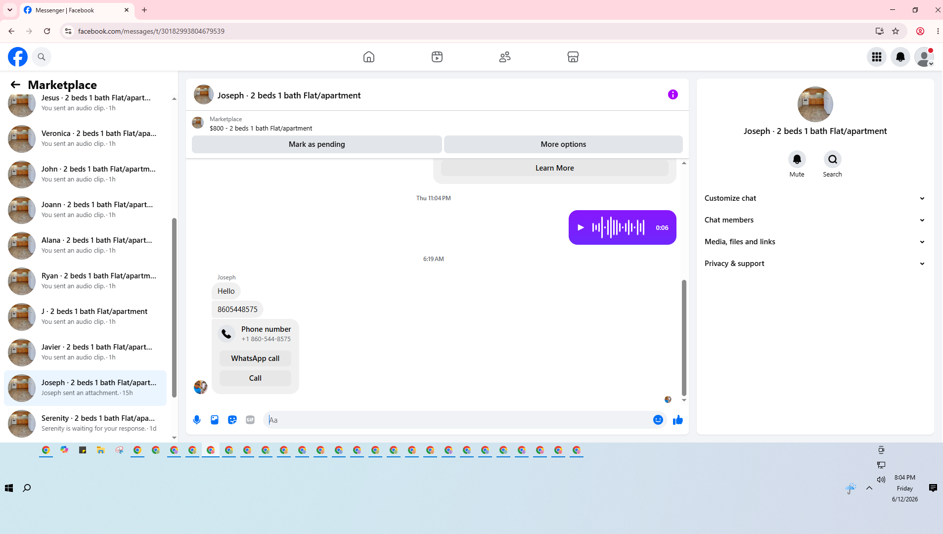
Task: Expand the Customize chat section
Action: pos(815,198)
